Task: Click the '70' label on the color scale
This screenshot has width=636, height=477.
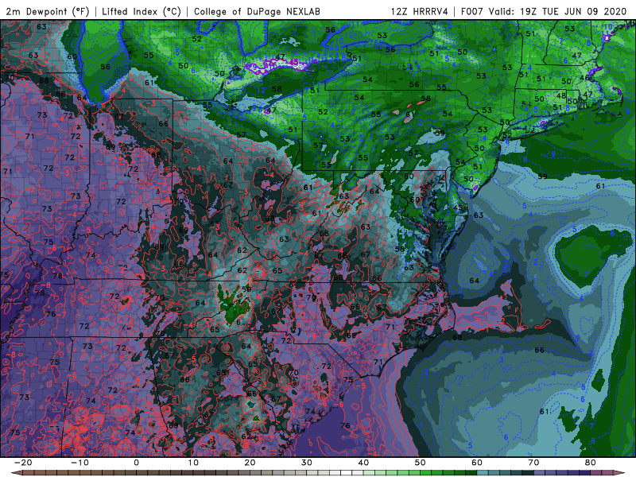Action: coord(533,463)
